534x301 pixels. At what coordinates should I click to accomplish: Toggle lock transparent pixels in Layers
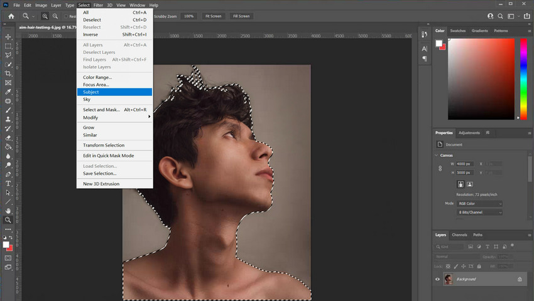click(x=448, y=267)
